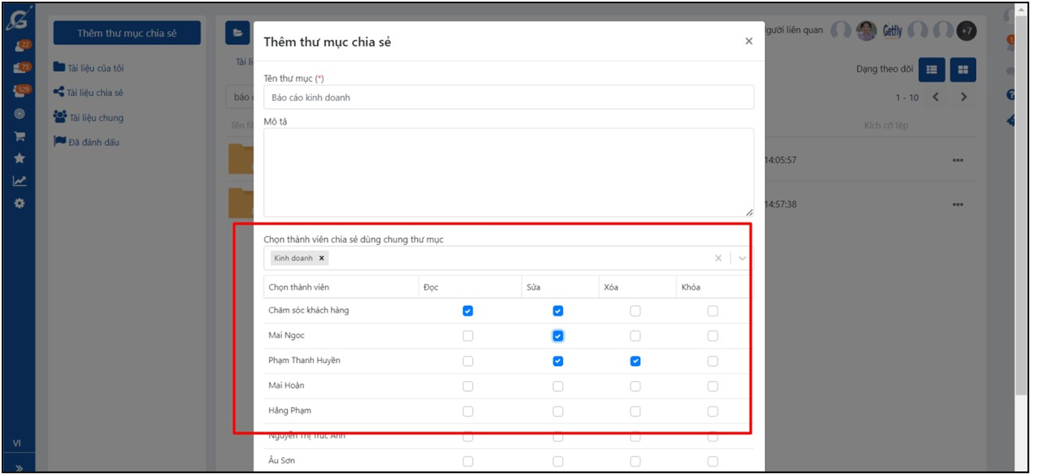Enable Khóa permission for Mai Hoàn
The image size is (1052, 475).
(x=712, y=386)
